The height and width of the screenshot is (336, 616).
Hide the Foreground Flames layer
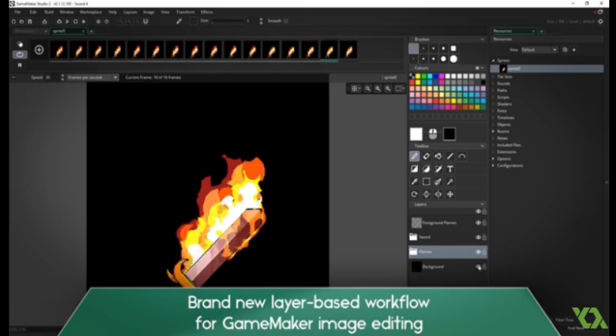[478, 223]
